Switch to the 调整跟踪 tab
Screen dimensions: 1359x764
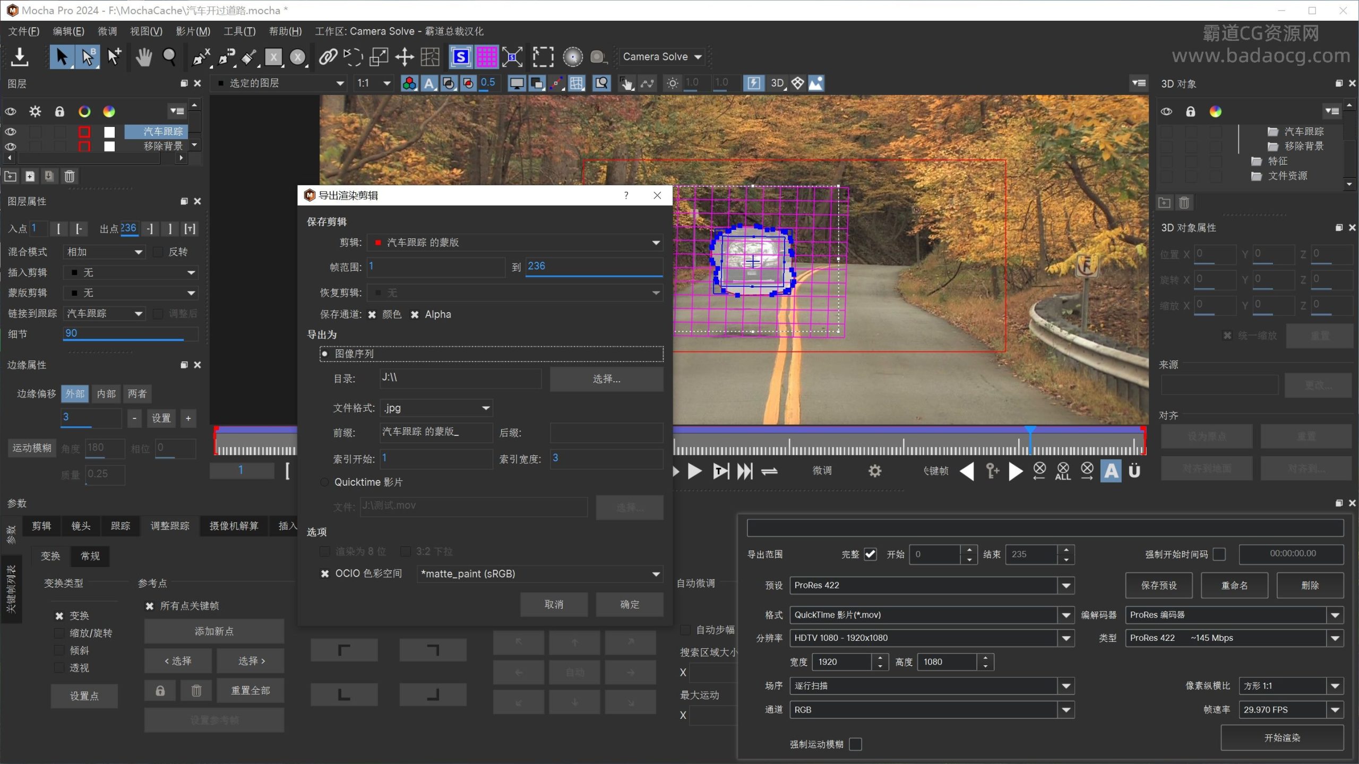coord(170,526)
